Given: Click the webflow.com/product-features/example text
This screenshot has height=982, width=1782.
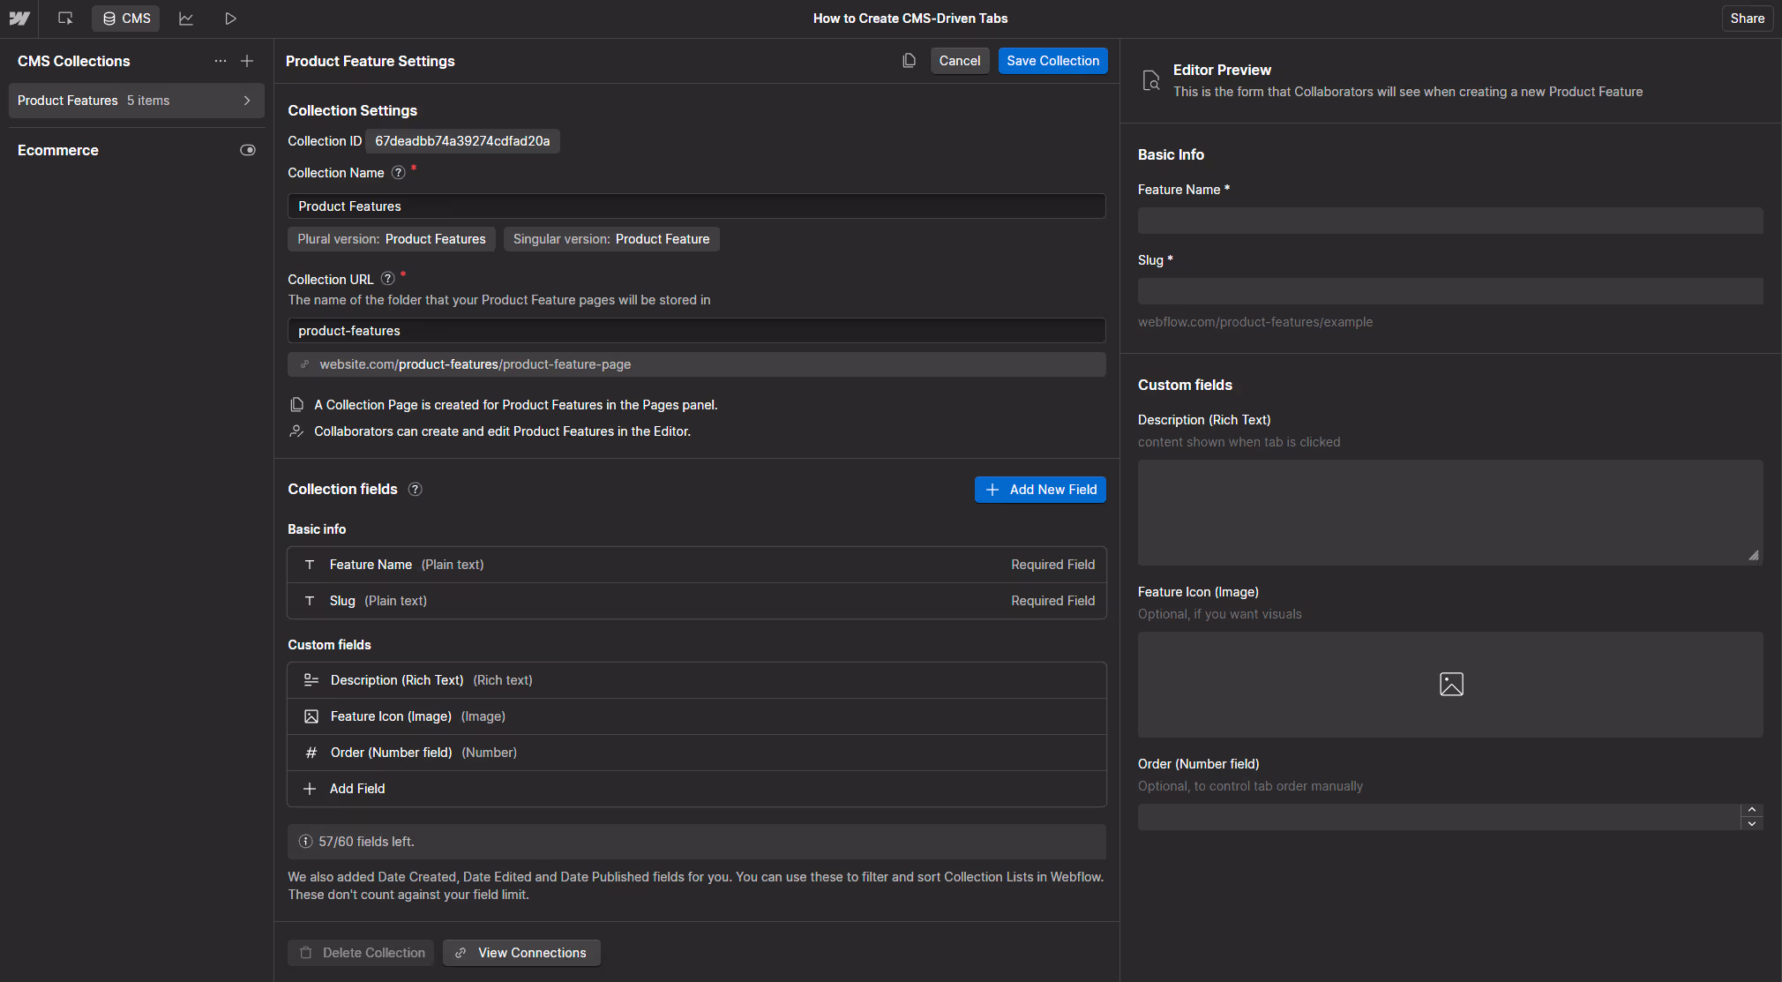Looking at the screenshot, I should [x=1255, y=322].
